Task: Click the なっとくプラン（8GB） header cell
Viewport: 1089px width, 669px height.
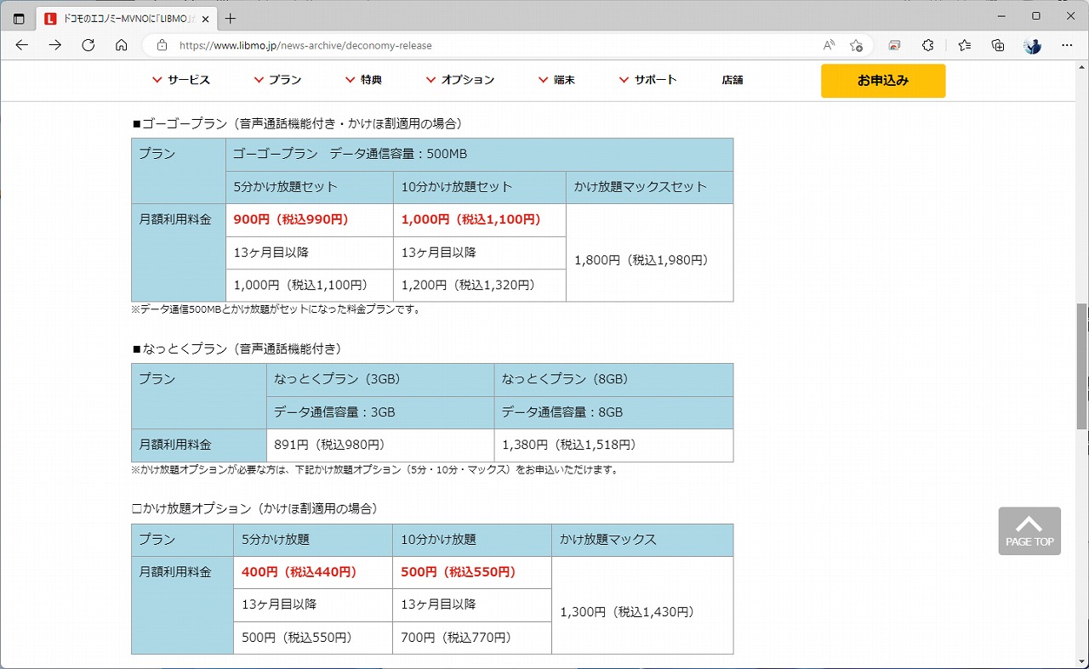Action: 613,380
